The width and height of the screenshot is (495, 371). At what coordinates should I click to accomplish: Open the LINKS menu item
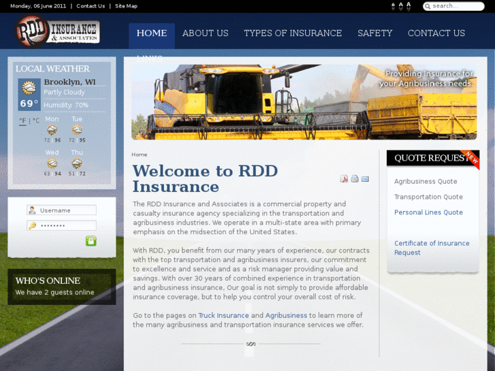coord(150,59)
